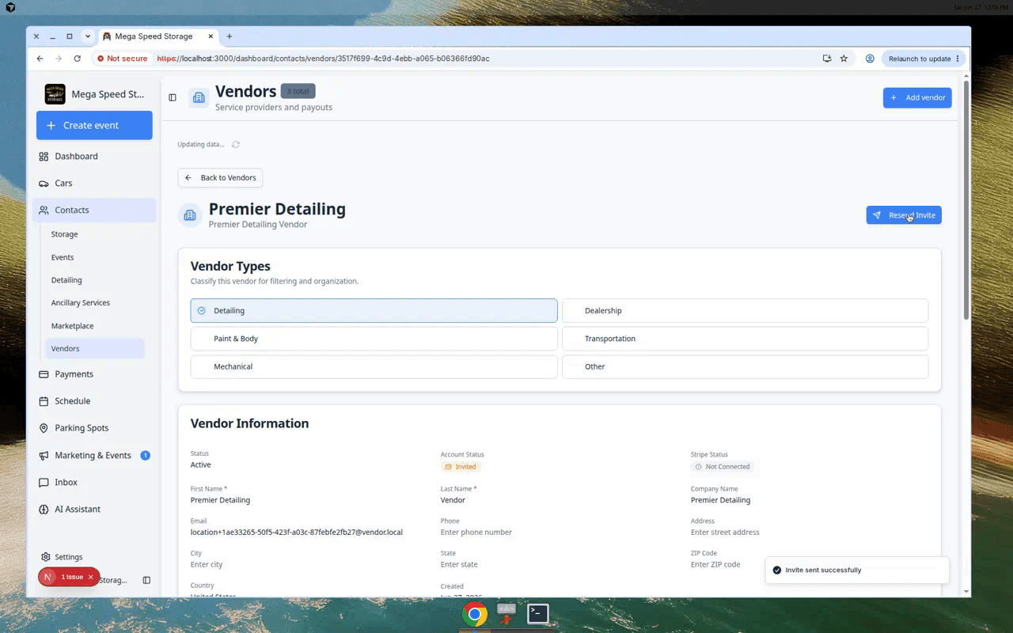The image size is (1013, 633).
Task: Select the Other vendor type
Action: pyautogui.click(x=745, y=367)
